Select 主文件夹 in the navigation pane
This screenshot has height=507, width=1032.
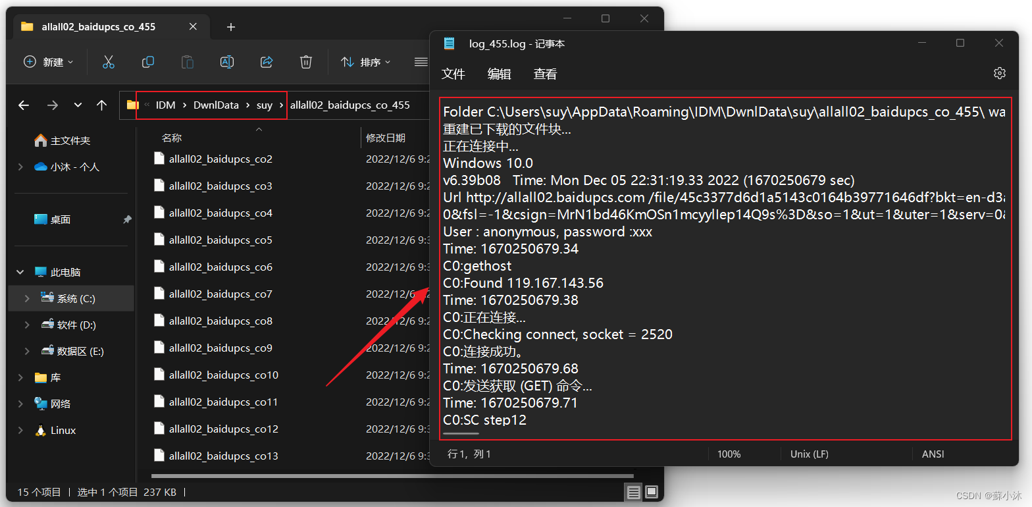pyautogui.click(x=70, y=141)
